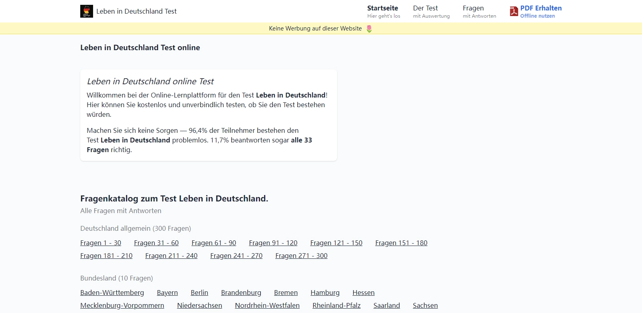Click the Leben in Deutschland Test title
Viewport: 642px width, 313px height.
point(136,11)
